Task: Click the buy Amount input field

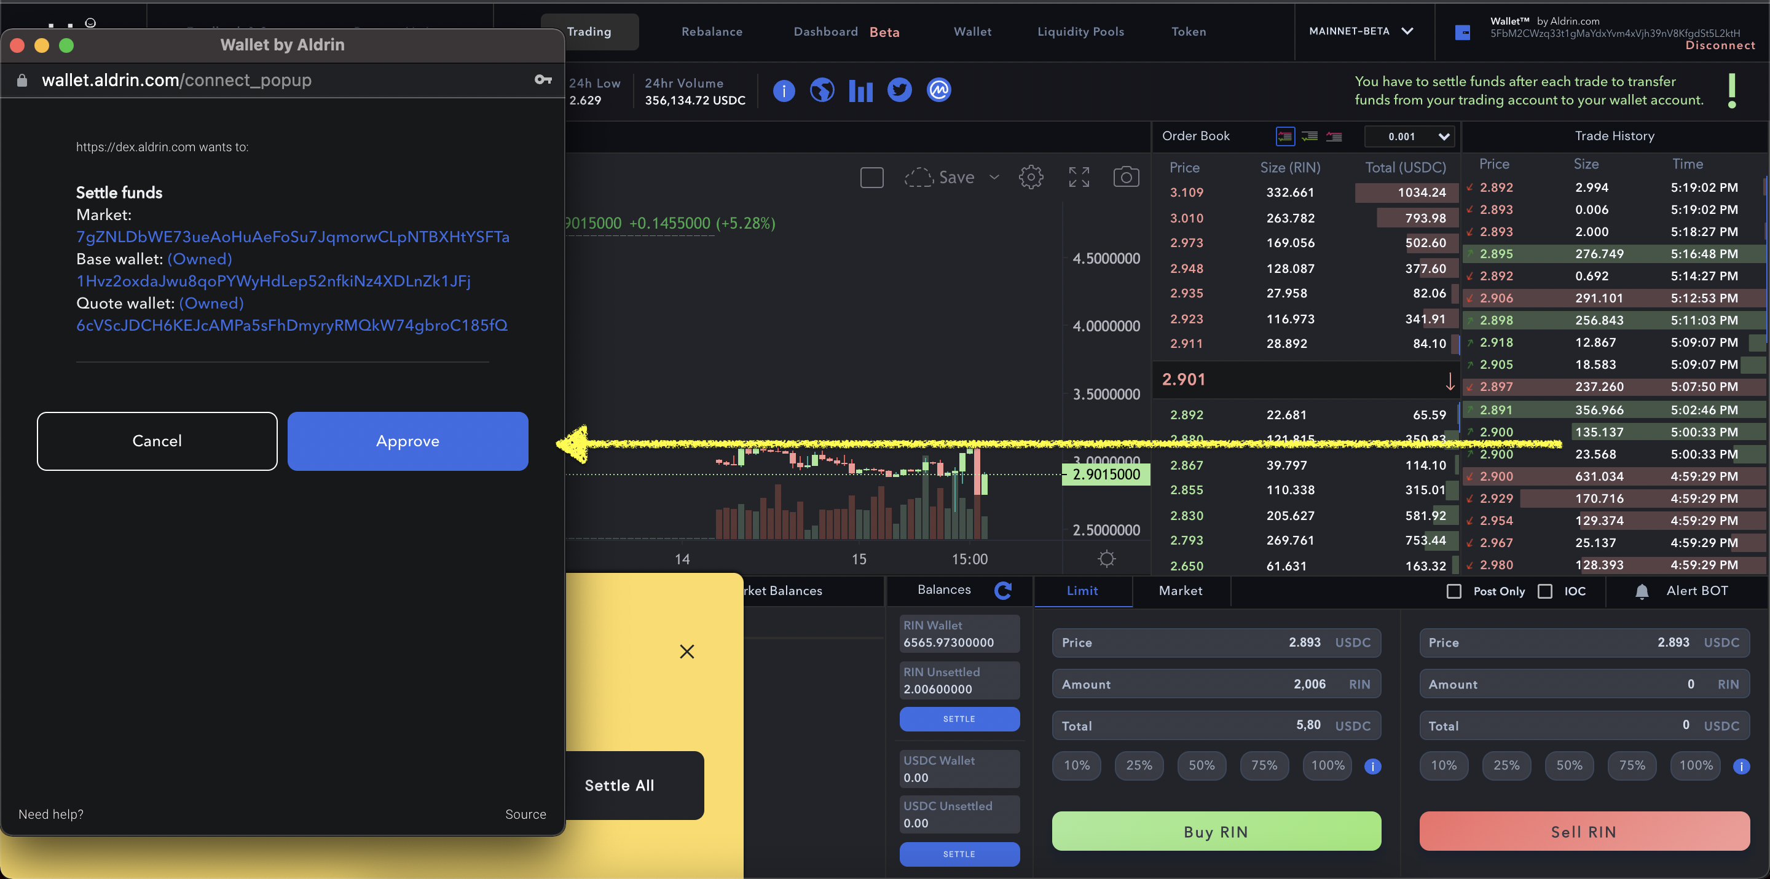Action: (x=1216, y=685)
